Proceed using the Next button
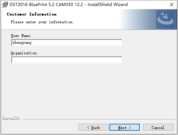Viewport: 178px width, 135px height. coord(125,127)
